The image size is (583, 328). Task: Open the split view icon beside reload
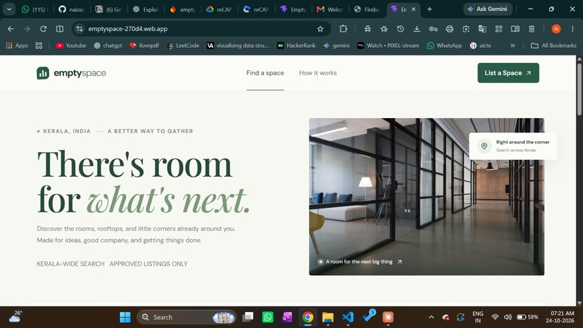coord(59,29)
